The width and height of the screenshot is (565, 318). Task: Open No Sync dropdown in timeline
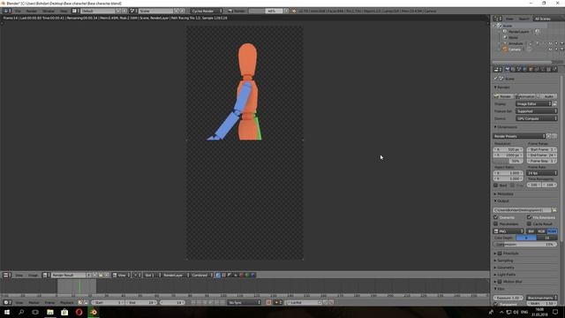click(244, 302)
